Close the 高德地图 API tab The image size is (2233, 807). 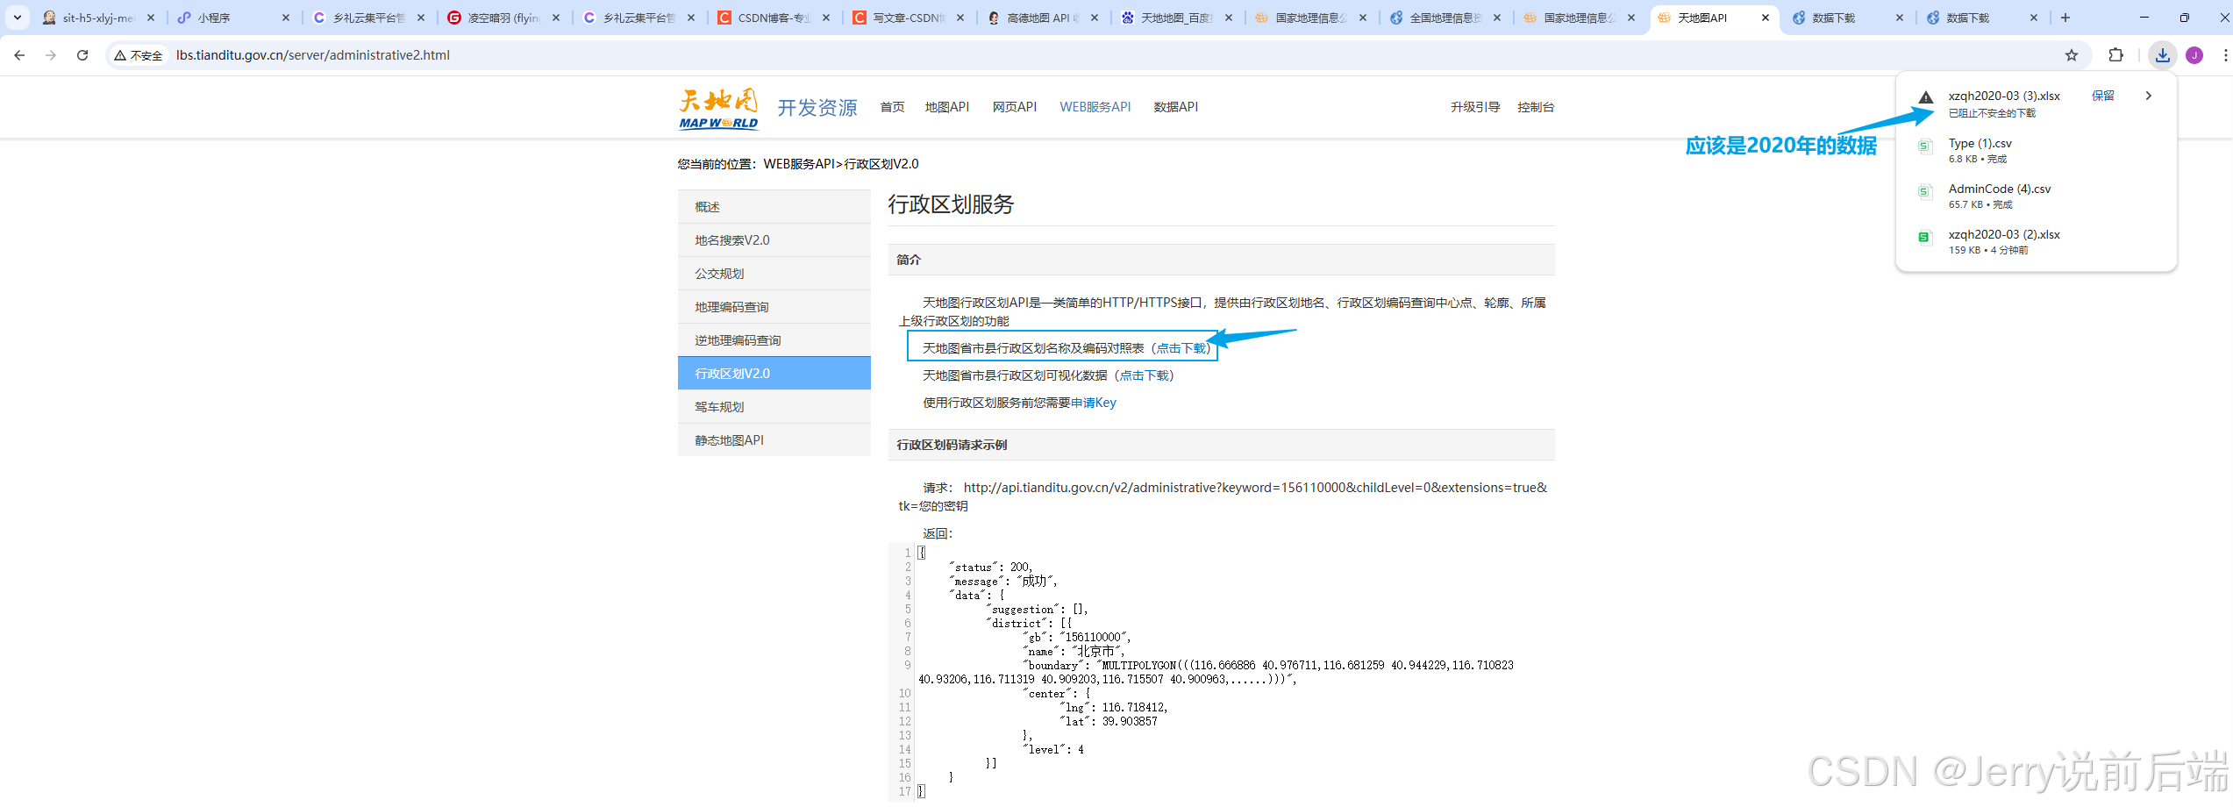pyautogui.click(x=1095, y=18)
